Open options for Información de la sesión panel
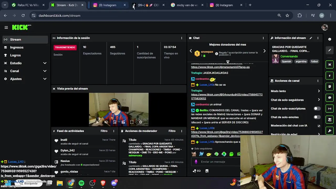 (182, 38)
